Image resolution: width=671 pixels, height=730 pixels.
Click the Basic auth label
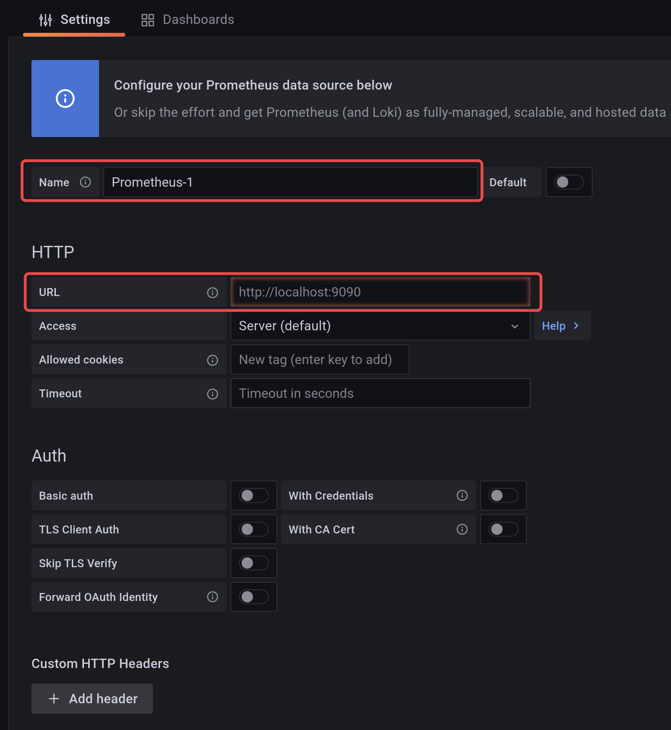[66, 495]
